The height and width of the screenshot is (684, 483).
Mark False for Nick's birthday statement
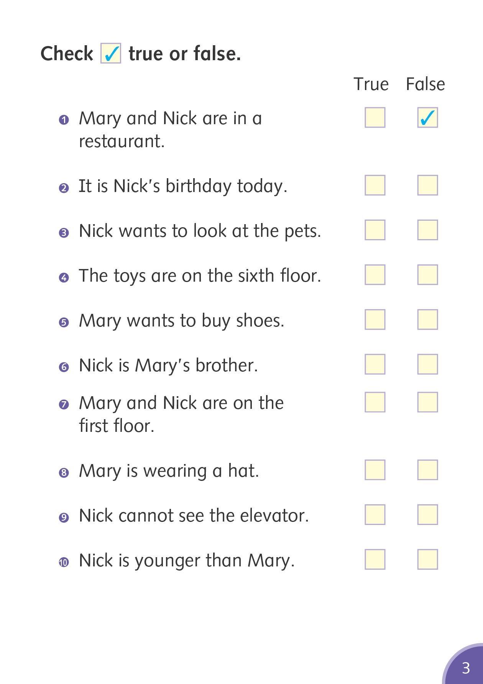tap(427, 185)
